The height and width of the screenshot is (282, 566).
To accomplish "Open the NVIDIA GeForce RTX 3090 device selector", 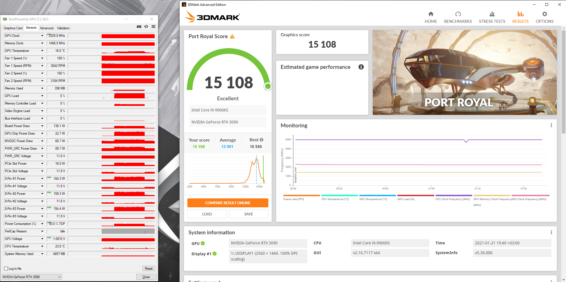I will [x=32, y=277].
